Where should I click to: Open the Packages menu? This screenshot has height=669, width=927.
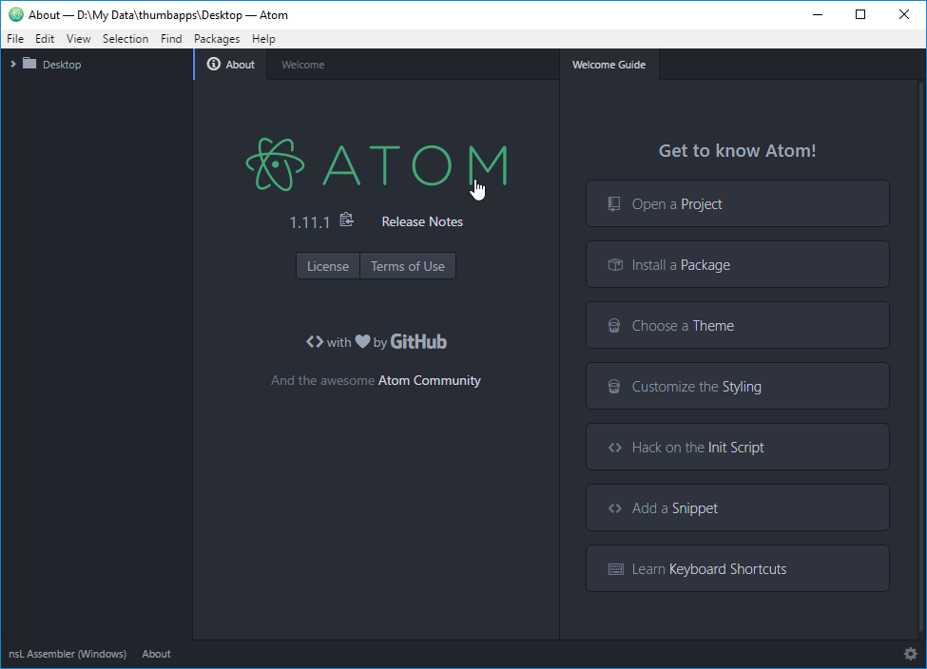[x=217, y=38]
